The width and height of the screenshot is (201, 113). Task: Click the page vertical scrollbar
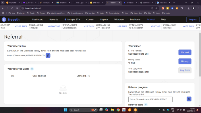point(200,55)
